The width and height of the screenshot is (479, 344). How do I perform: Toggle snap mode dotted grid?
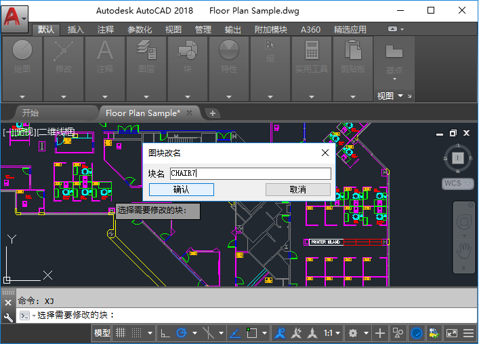(x=136, y=333)
